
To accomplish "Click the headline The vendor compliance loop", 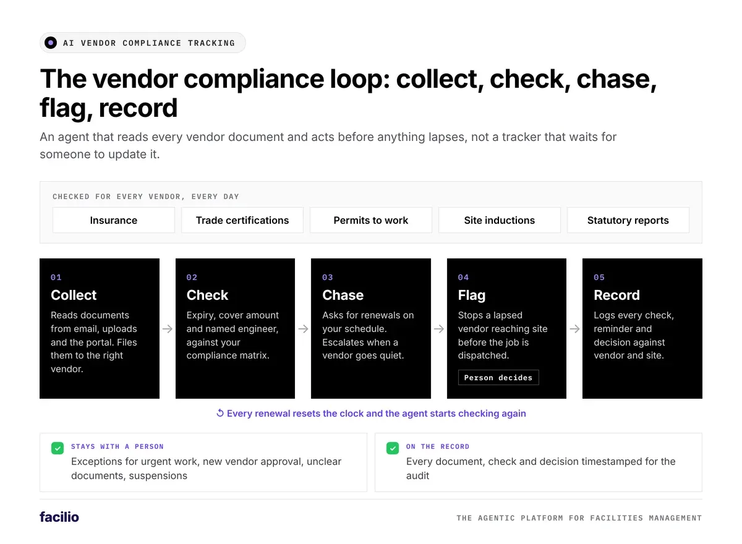I will coord(348,93).
